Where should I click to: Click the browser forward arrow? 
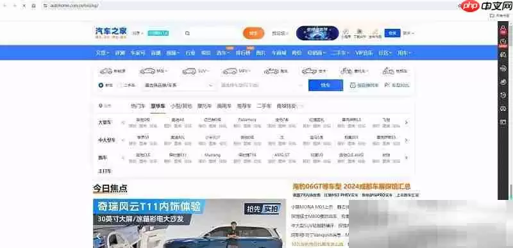(14, 6)
